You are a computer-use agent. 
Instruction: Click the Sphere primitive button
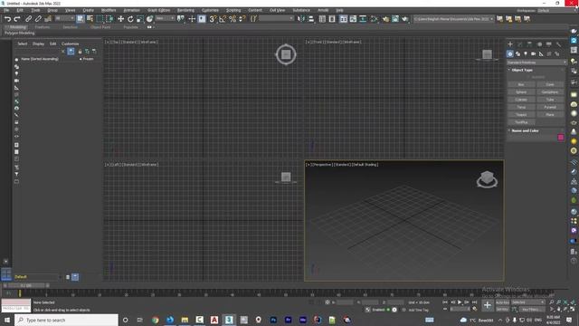[521, 92]
